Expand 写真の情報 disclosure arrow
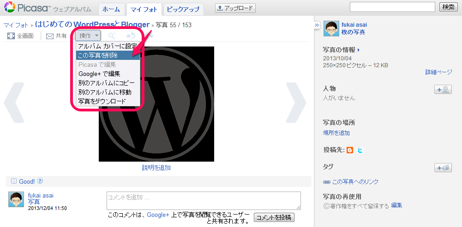 (x=359, y=50)
